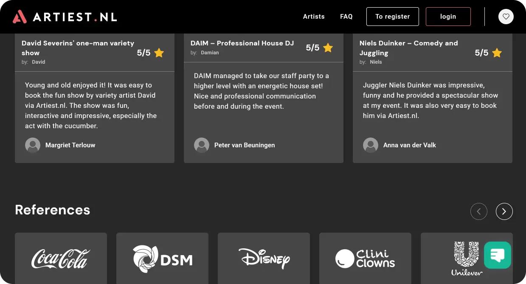This screenshot has width=526, height=284.
Task: Click the References heading
Action: pos(53,210)
